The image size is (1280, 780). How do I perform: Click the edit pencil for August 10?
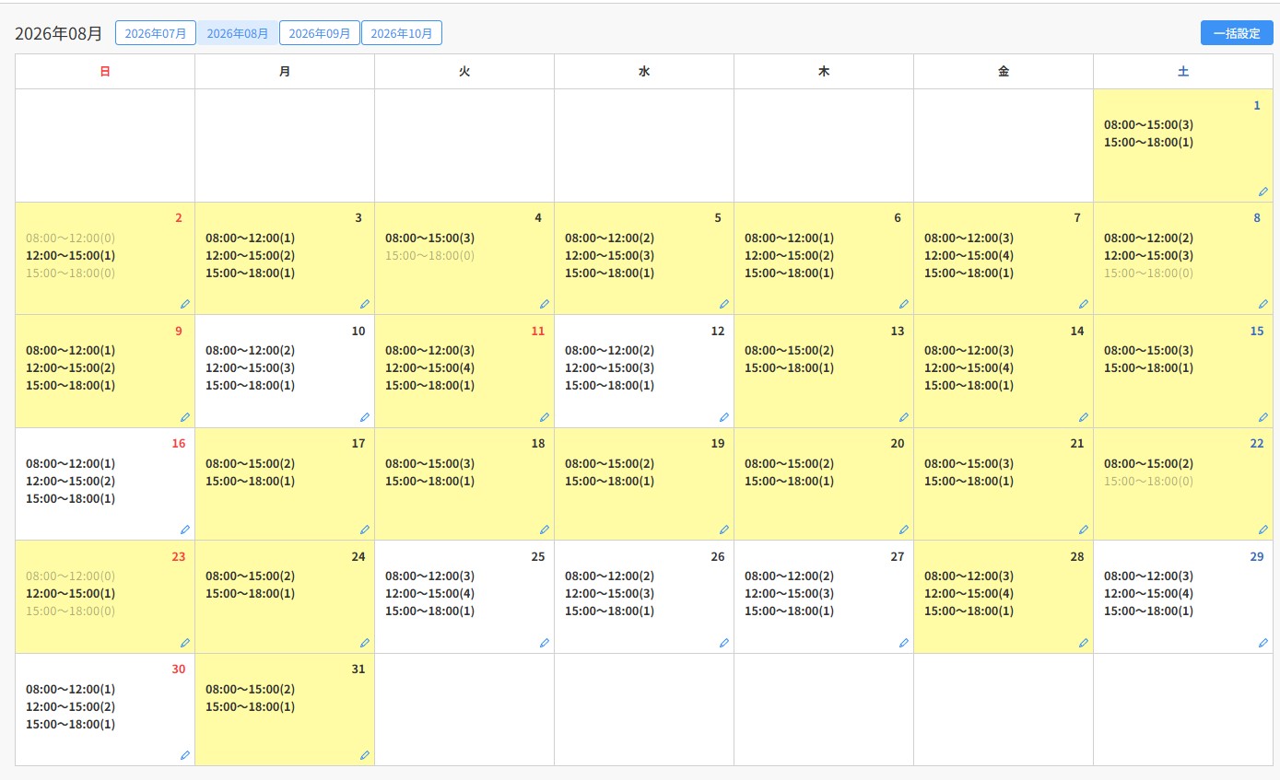(365, 417)
